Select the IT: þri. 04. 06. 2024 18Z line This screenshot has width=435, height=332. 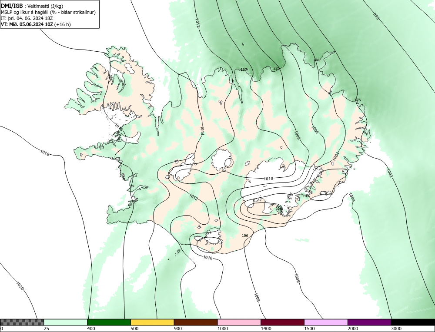pos(27,18)
